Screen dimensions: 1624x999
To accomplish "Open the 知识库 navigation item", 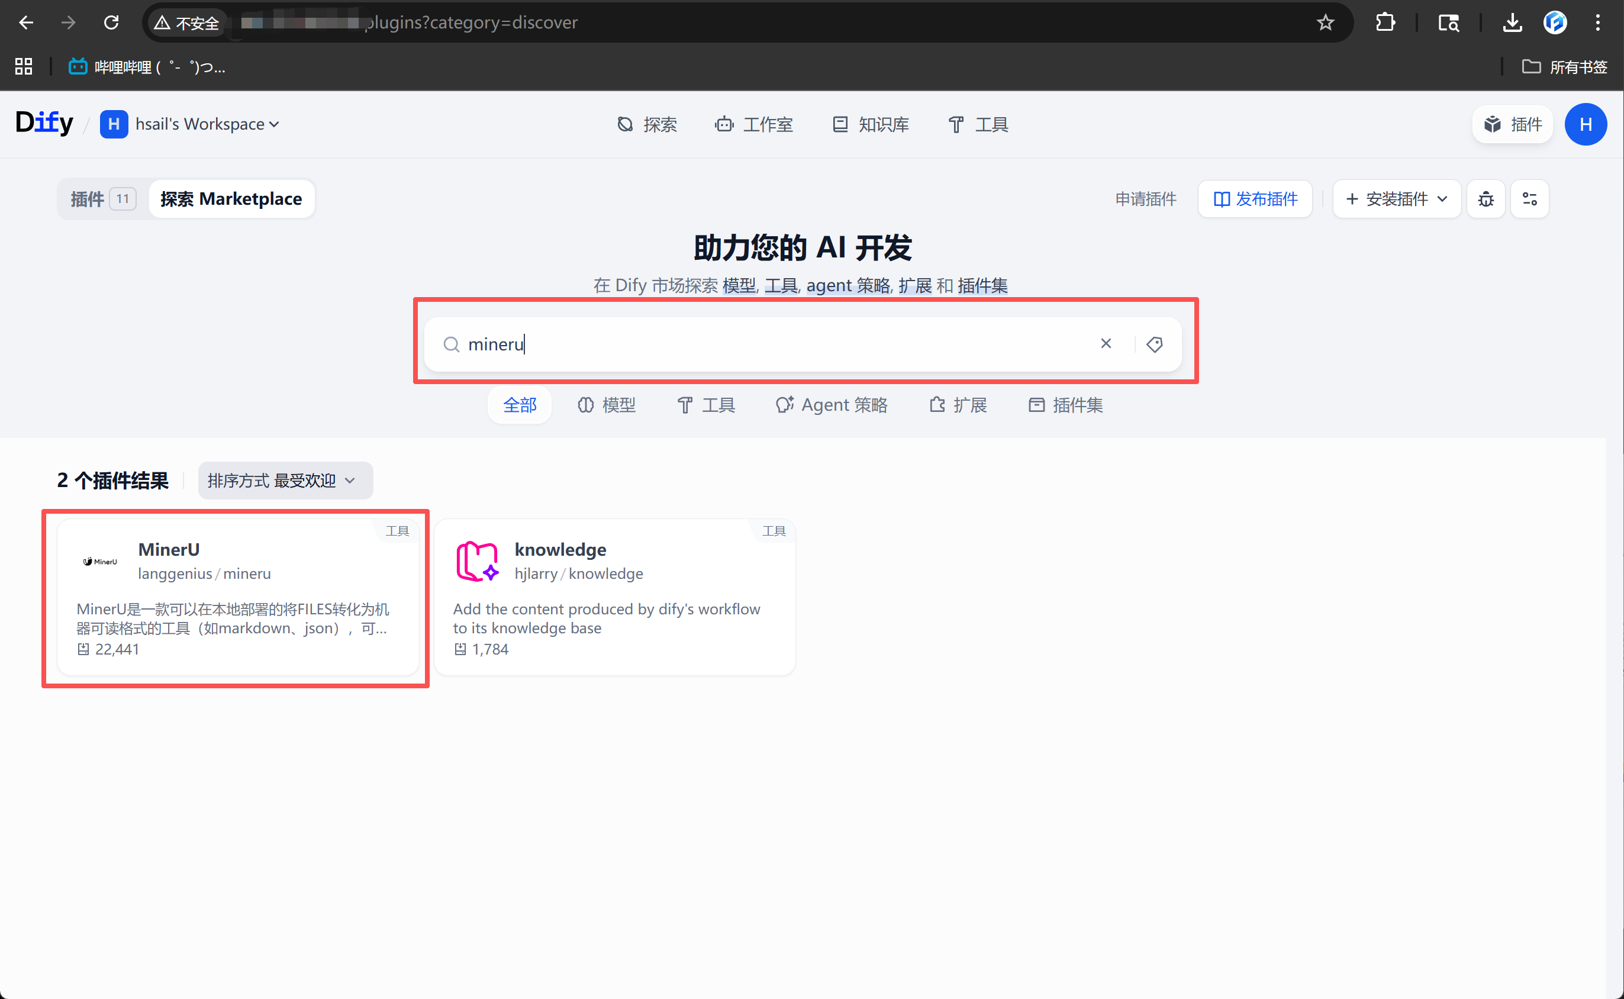I will click(870, 124).
